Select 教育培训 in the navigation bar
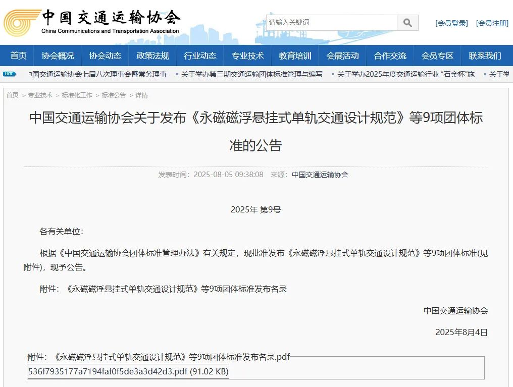This screenshot has width=513, height=387. tap(295, 56)
